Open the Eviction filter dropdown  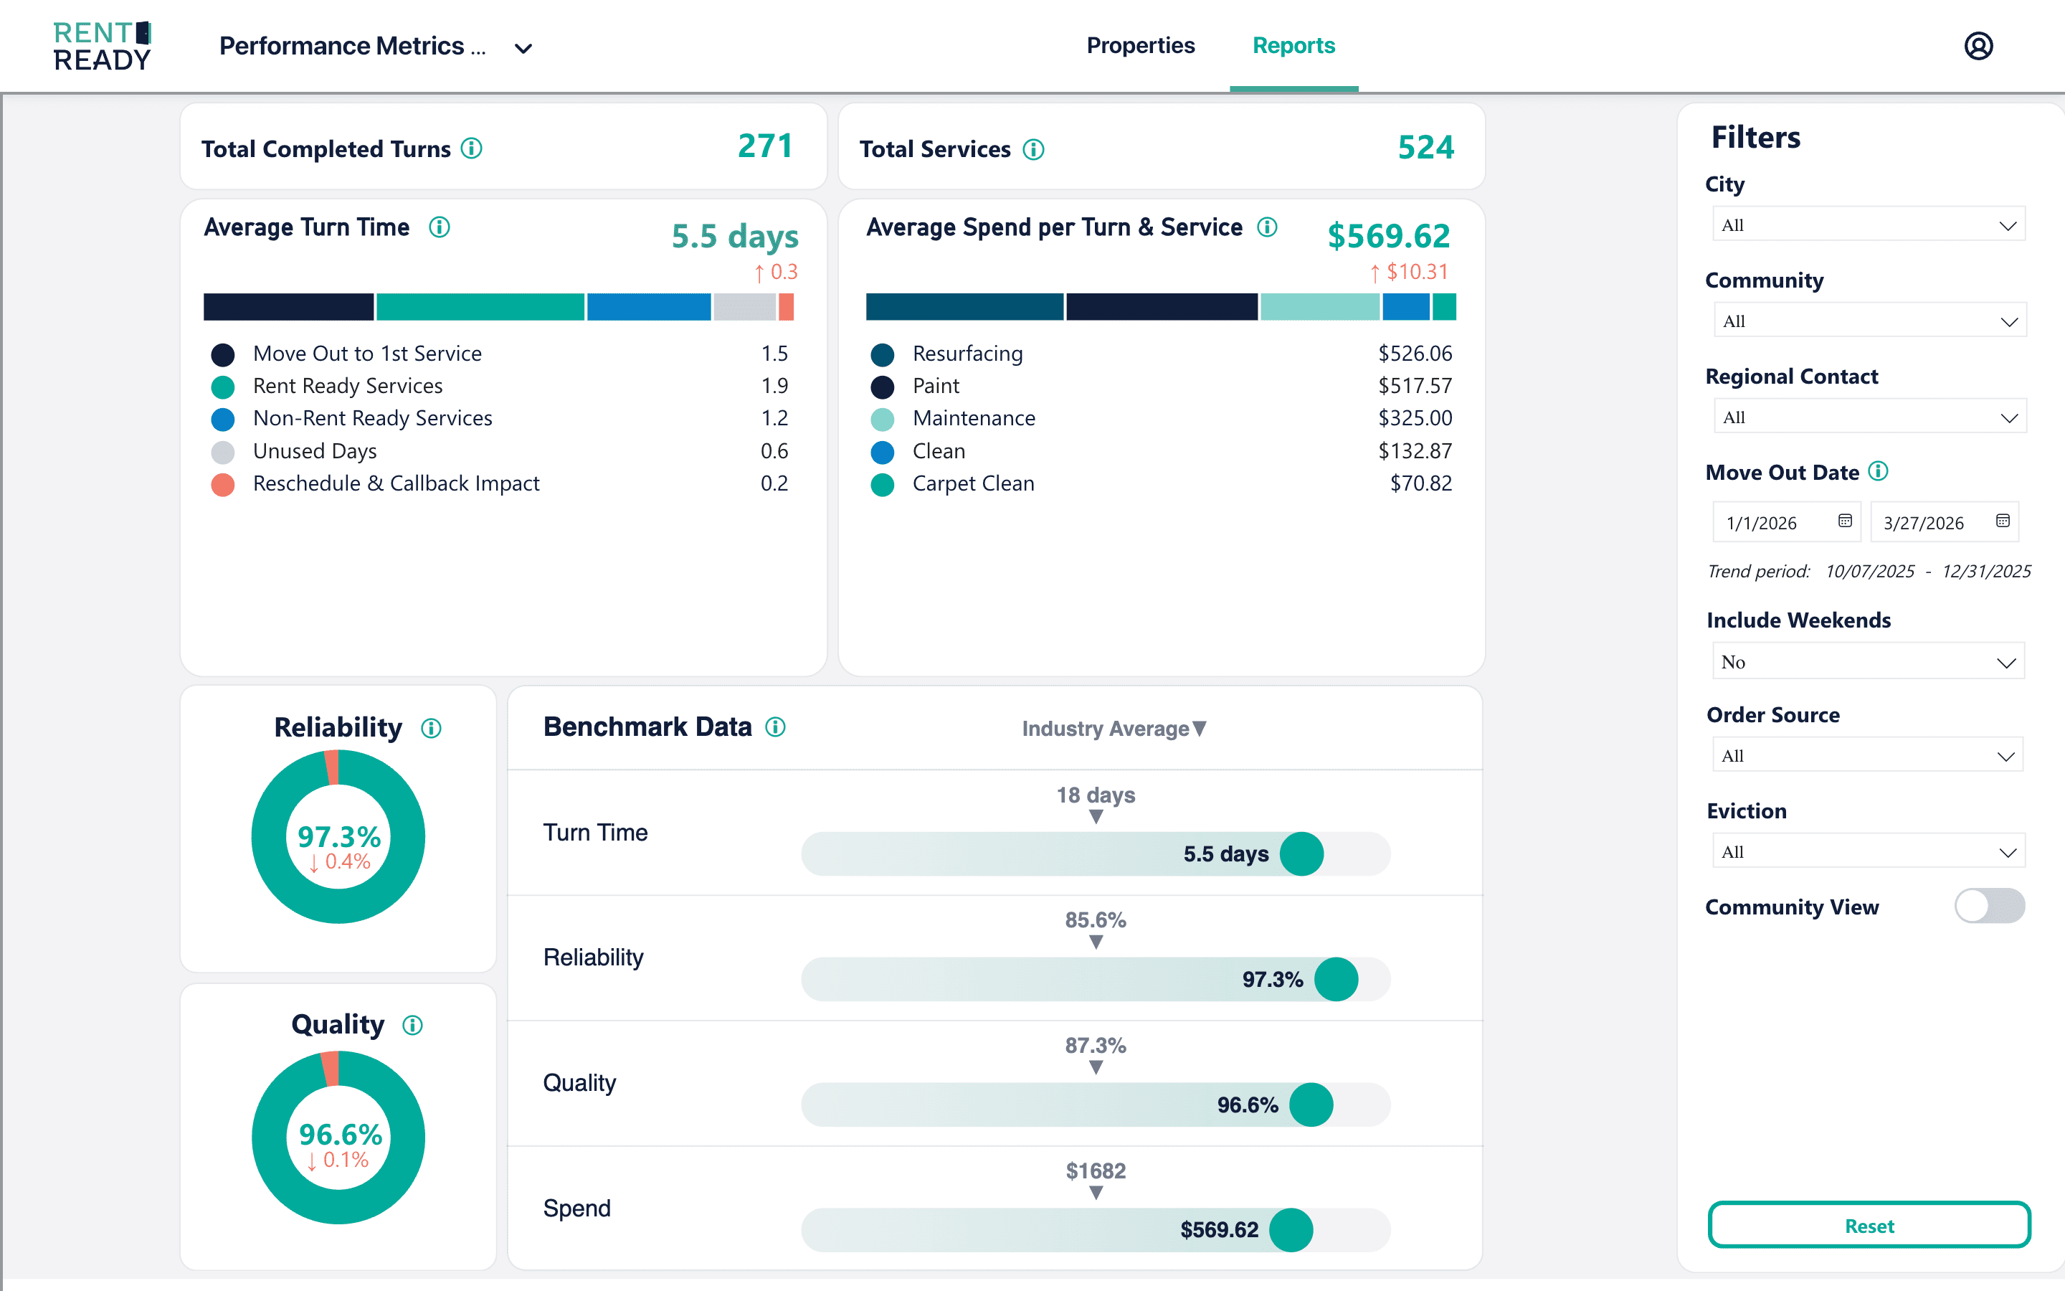tap(1868, 851)
